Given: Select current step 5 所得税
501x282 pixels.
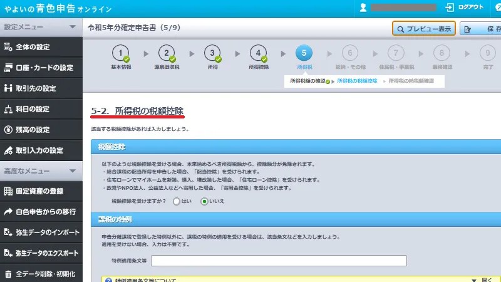Looking at the screenshot, I should pyautogui.click(x=304, y=57).
